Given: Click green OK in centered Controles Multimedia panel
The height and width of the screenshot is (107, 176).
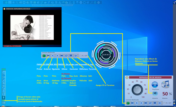Looking at the screenshot, I should (44, 56).
